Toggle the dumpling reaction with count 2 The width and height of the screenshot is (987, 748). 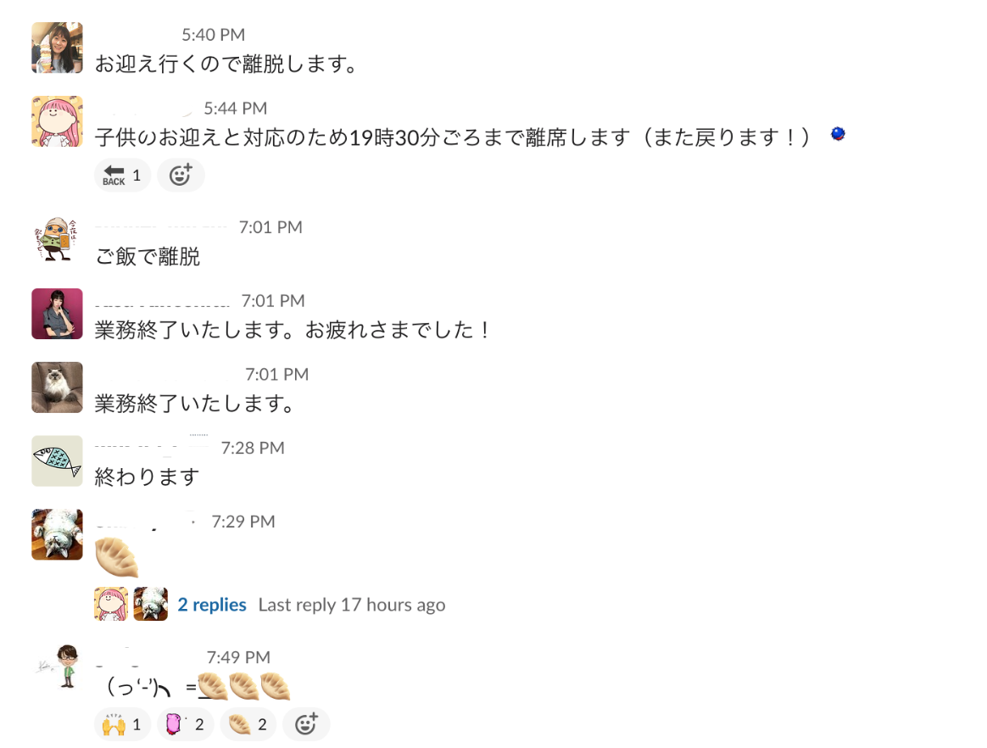pyautogui.click(x=248, y=724)
